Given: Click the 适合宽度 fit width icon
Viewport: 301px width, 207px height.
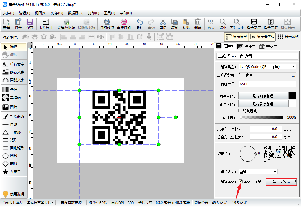Looking at the screenshot, I should pyautogui.click(x=254, y=24).
